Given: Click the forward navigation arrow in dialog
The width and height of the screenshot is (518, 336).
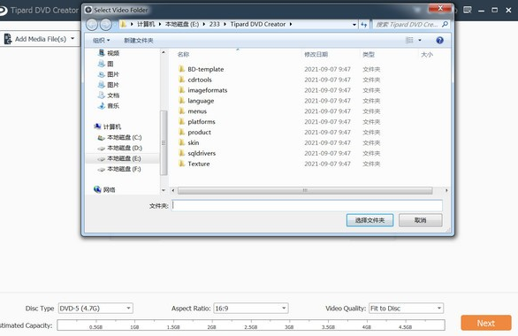Looking at the screenshot, I should click(x=106, y=25).
